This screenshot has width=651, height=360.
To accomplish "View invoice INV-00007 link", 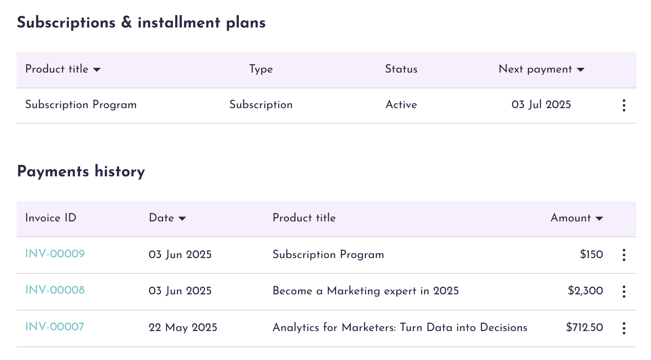I will pyautogui.click(x=55, y=327).
